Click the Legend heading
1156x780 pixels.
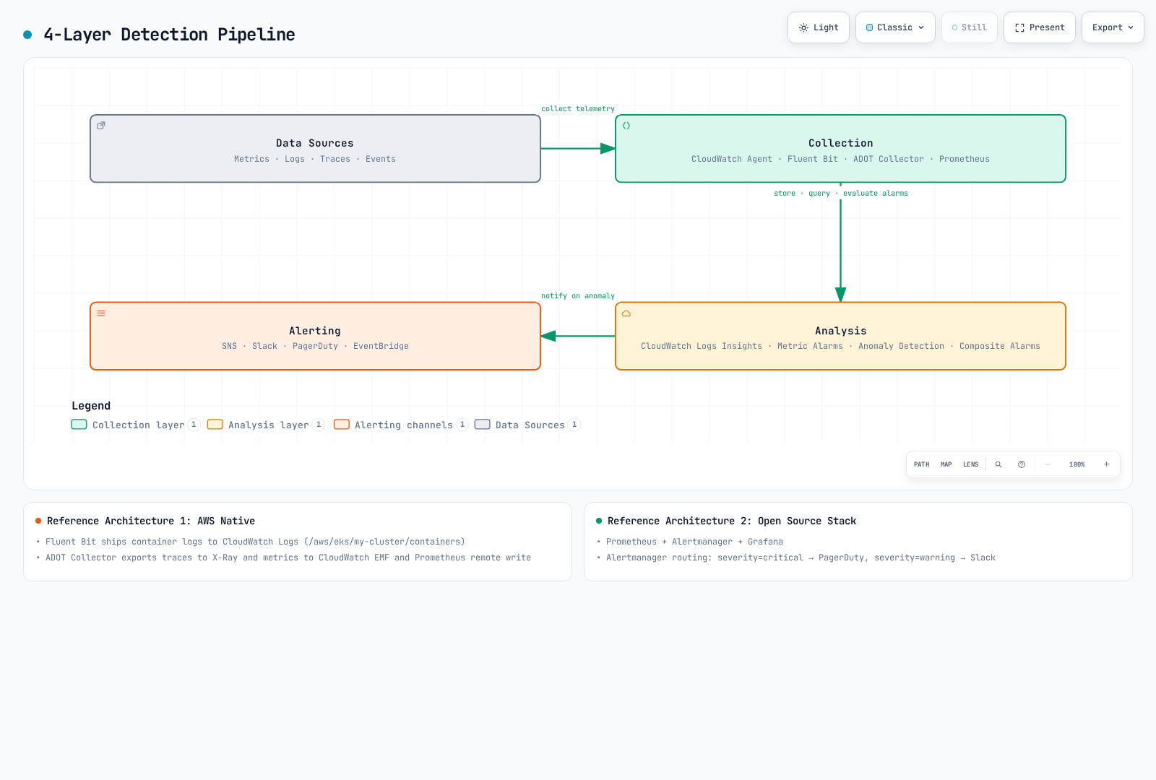point(91,406)
